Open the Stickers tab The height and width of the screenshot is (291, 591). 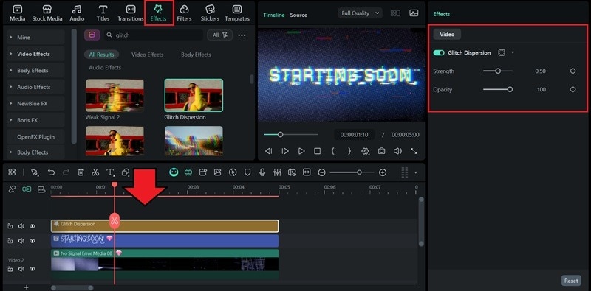[210, 13]
